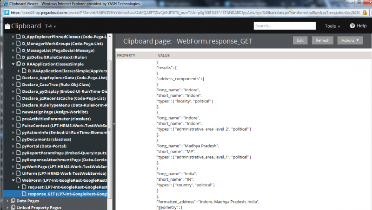Screen dimensions: 372x210
Task: Select pyResponseAttachmentPage page
Action: point(65,159)
